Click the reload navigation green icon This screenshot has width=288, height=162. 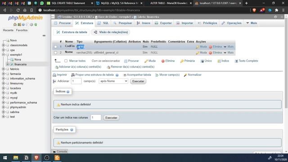click(36, 24)
